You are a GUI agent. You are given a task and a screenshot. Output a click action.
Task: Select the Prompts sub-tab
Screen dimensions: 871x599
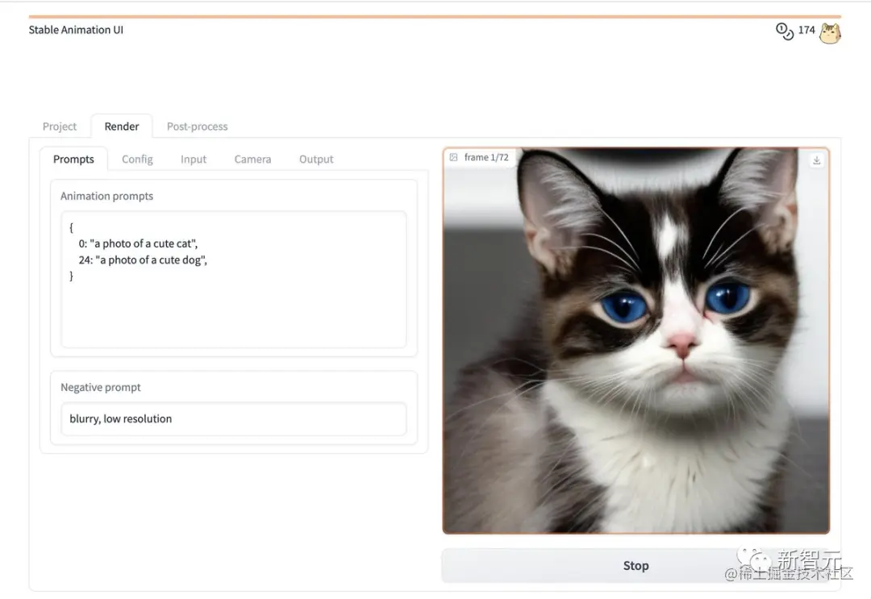(73, 160)
